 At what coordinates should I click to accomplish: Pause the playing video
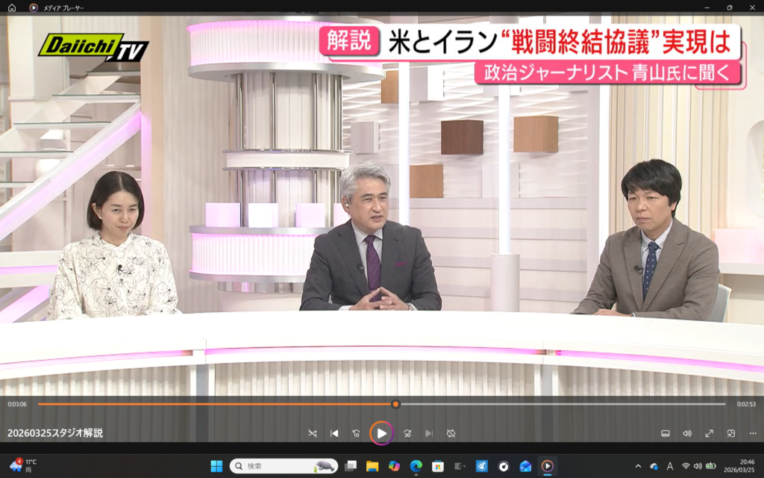(381, 433)
